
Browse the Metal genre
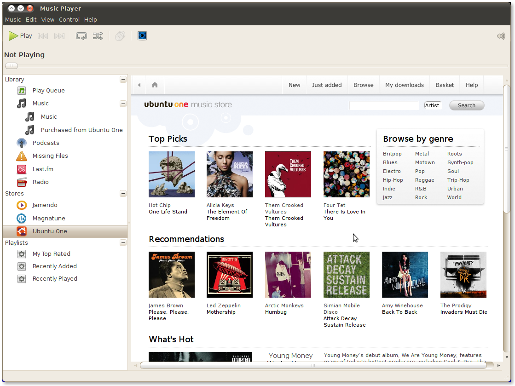tap(422, 154)
